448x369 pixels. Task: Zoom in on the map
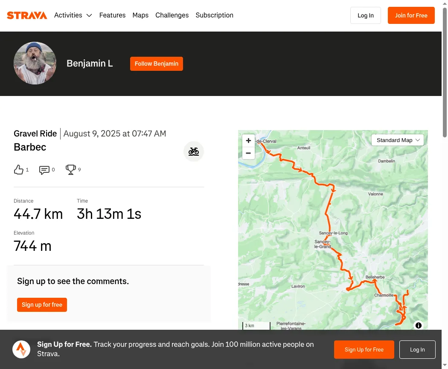(248, 140)
